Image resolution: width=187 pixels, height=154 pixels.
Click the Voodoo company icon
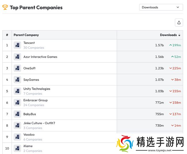(x=17, y=137)
